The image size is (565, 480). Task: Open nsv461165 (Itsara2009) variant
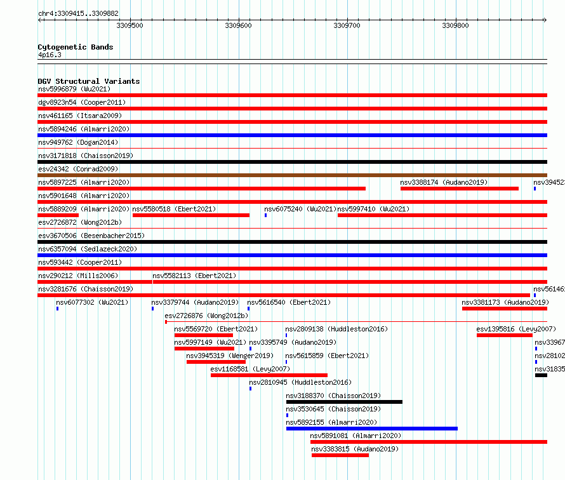80,116
